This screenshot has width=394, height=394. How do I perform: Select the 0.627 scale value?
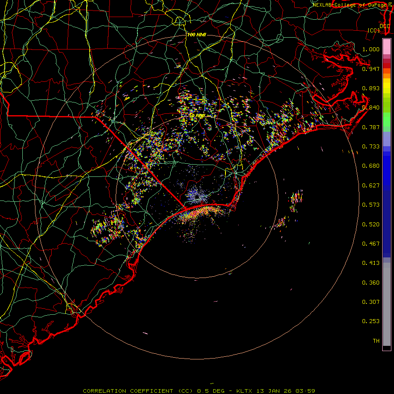(x=371, y=186)
